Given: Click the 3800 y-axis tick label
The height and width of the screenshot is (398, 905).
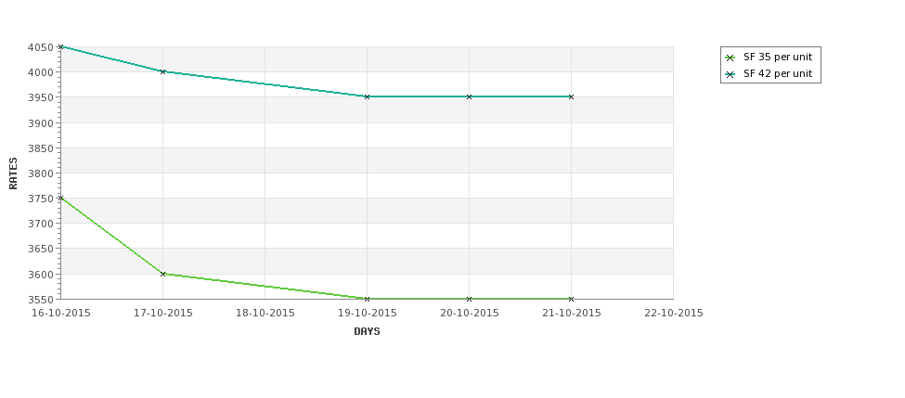Looking at the screenshot, I should pyautogui.click(x=41, y=173).
